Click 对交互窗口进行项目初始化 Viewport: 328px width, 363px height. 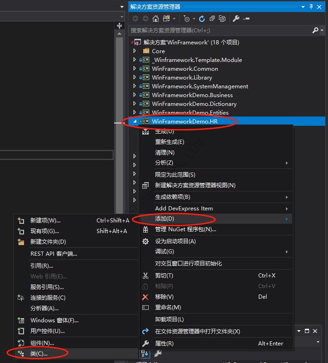pos(216,263)
